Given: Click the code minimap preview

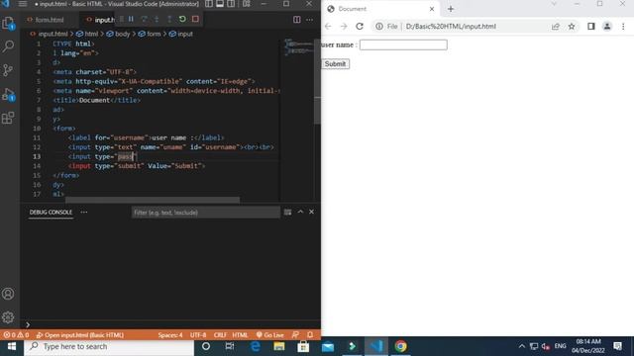Looking at the screenshot, I should point(298,47).
